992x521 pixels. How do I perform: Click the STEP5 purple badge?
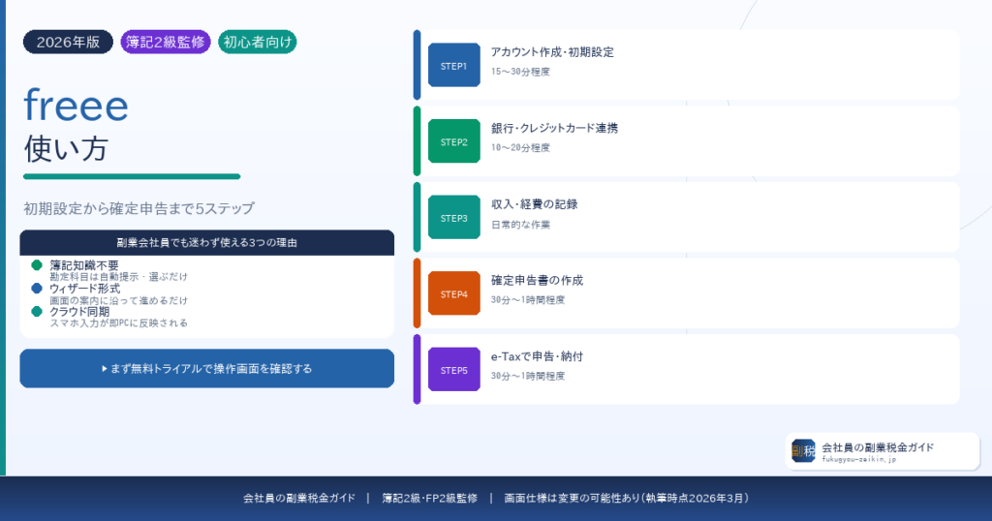[x=453, y=369]
